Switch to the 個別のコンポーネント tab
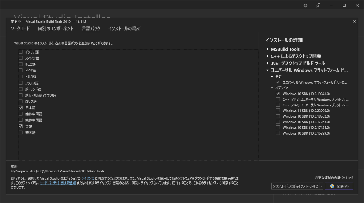This screenshot has width=364, height=203. (56, 28)
